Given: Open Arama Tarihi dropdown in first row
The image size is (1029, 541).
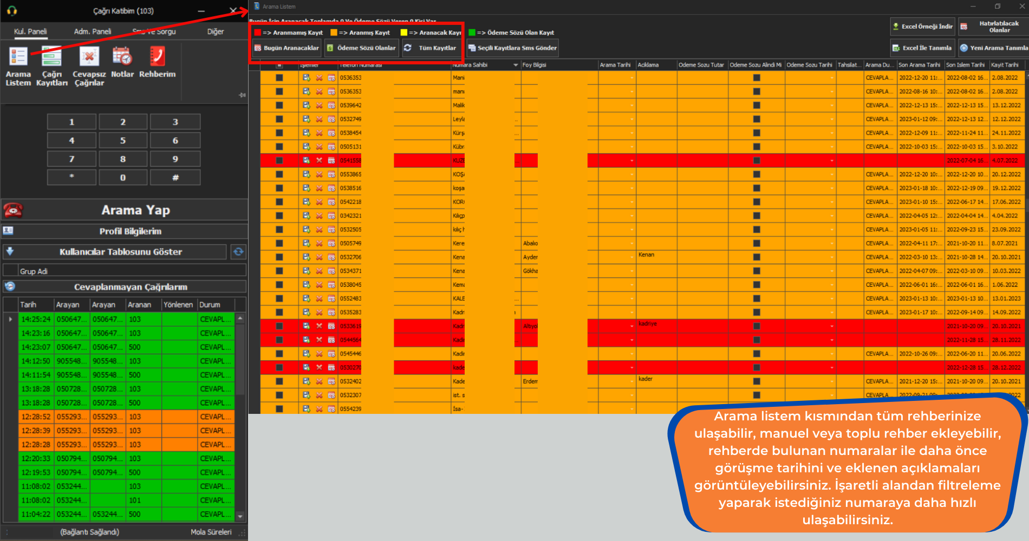Looking at the screenshot, I should 631,78.
